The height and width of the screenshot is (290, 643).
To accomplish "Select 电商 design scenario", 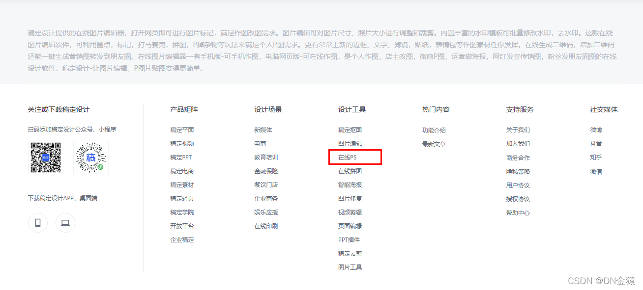I will 260,144.
